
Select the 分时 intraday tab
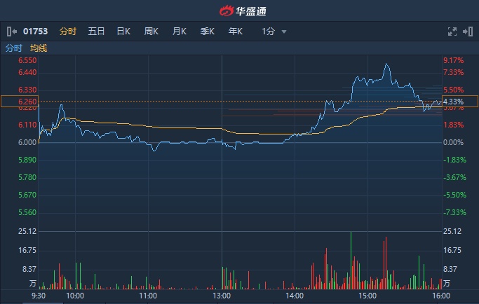click(68, 32)
